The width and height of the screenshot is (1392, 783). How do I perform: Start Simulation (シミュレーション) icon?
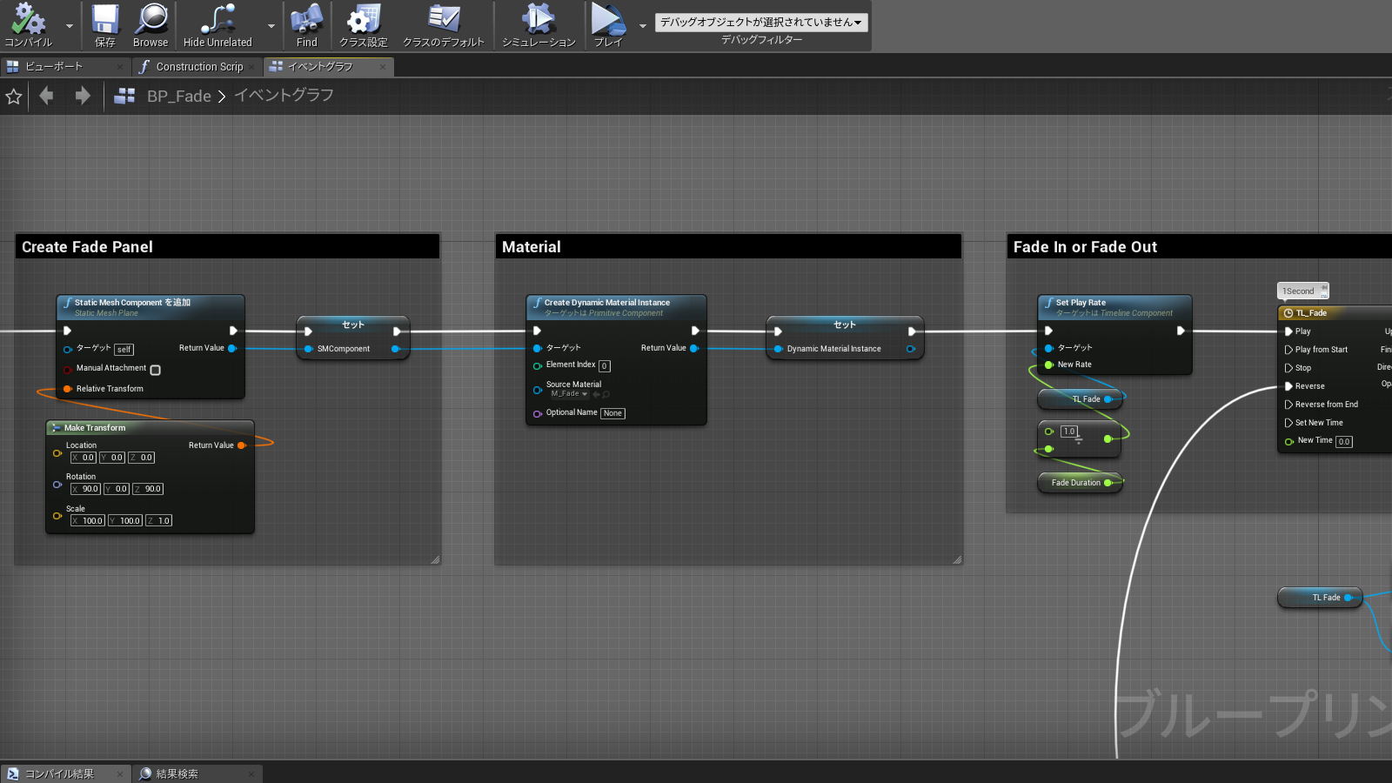539,19
